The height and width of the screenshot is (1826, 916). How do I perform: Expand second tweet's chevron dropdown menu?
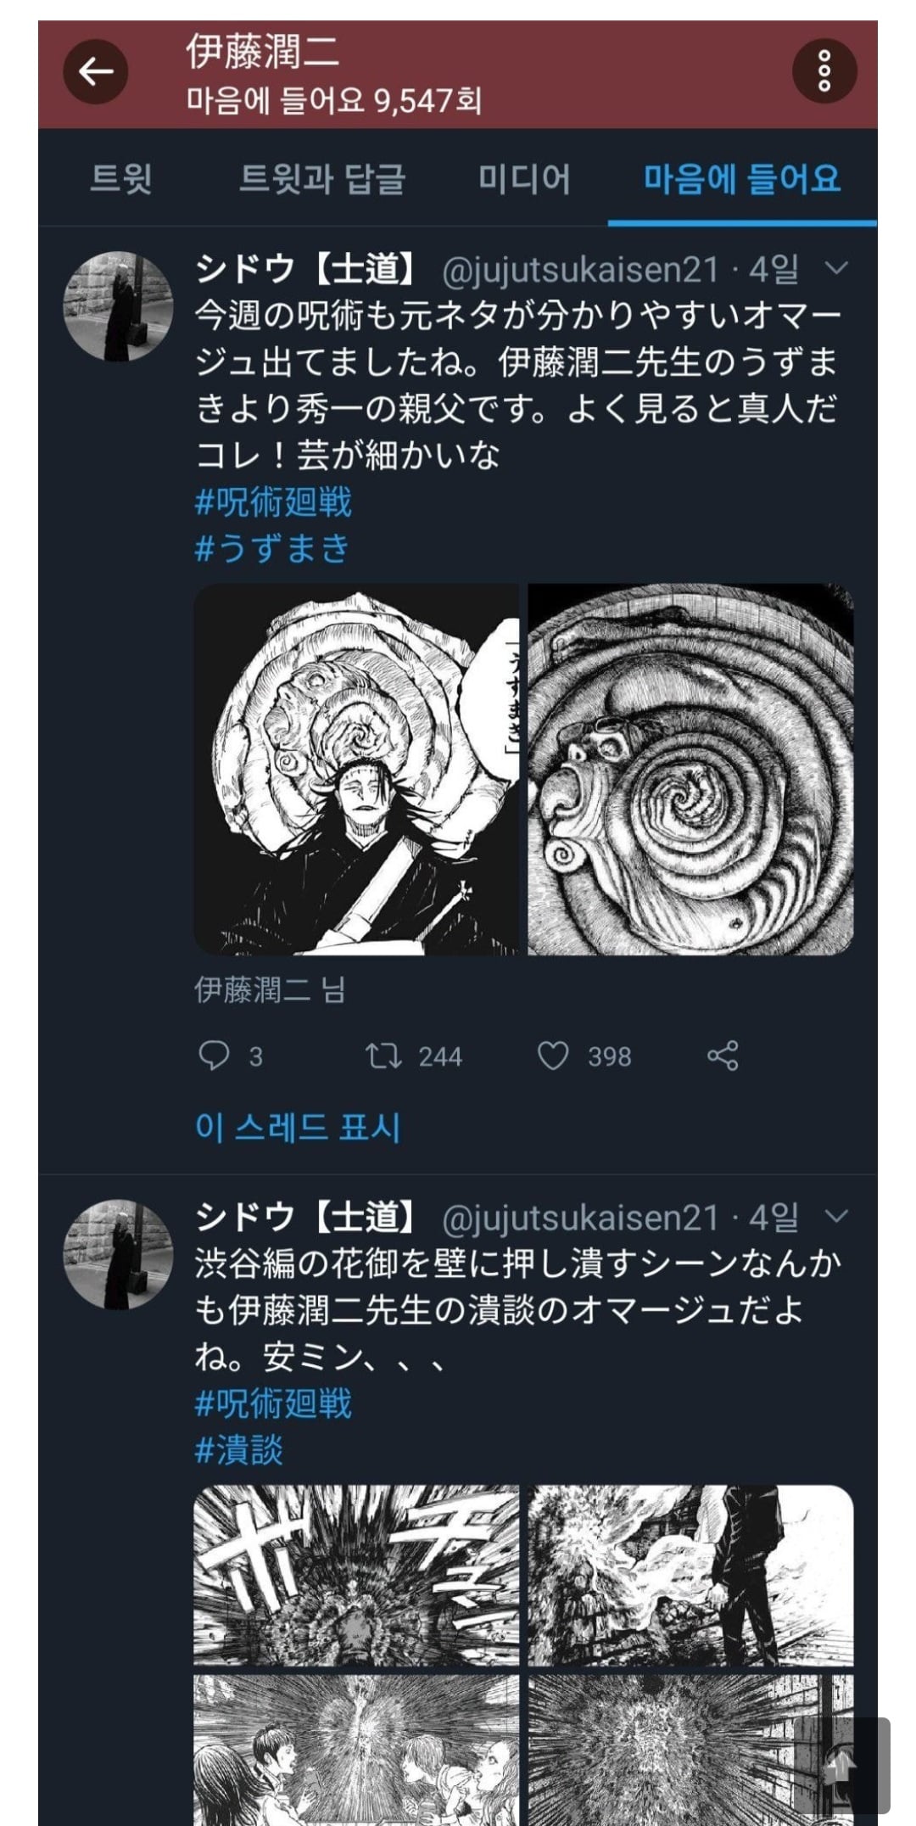click(x=836, y=1217)
